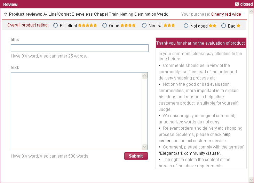Open the Elegantpark community clause link
This screenshot has width=254, height=183.
(x=190, y=153)
